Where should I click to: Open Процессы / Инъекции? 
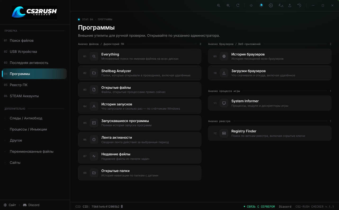pos(34,129)
